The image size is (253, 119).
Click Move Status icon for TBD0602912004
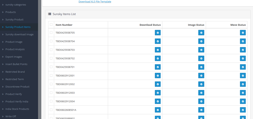coord(243,102)
